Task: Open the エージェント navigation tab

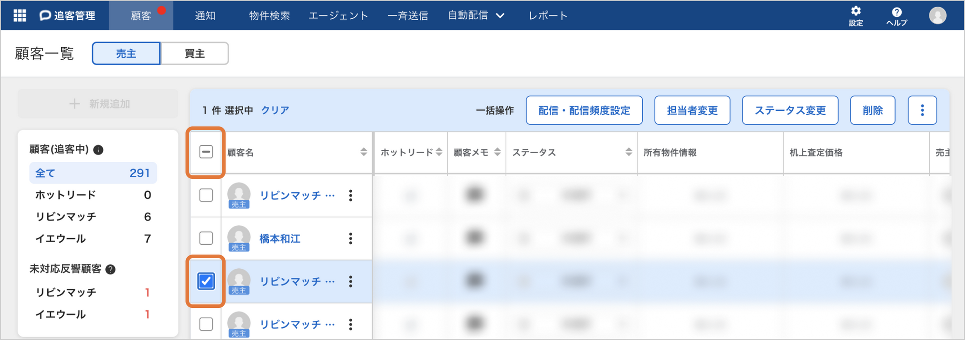Action: (x=338, y=15)
